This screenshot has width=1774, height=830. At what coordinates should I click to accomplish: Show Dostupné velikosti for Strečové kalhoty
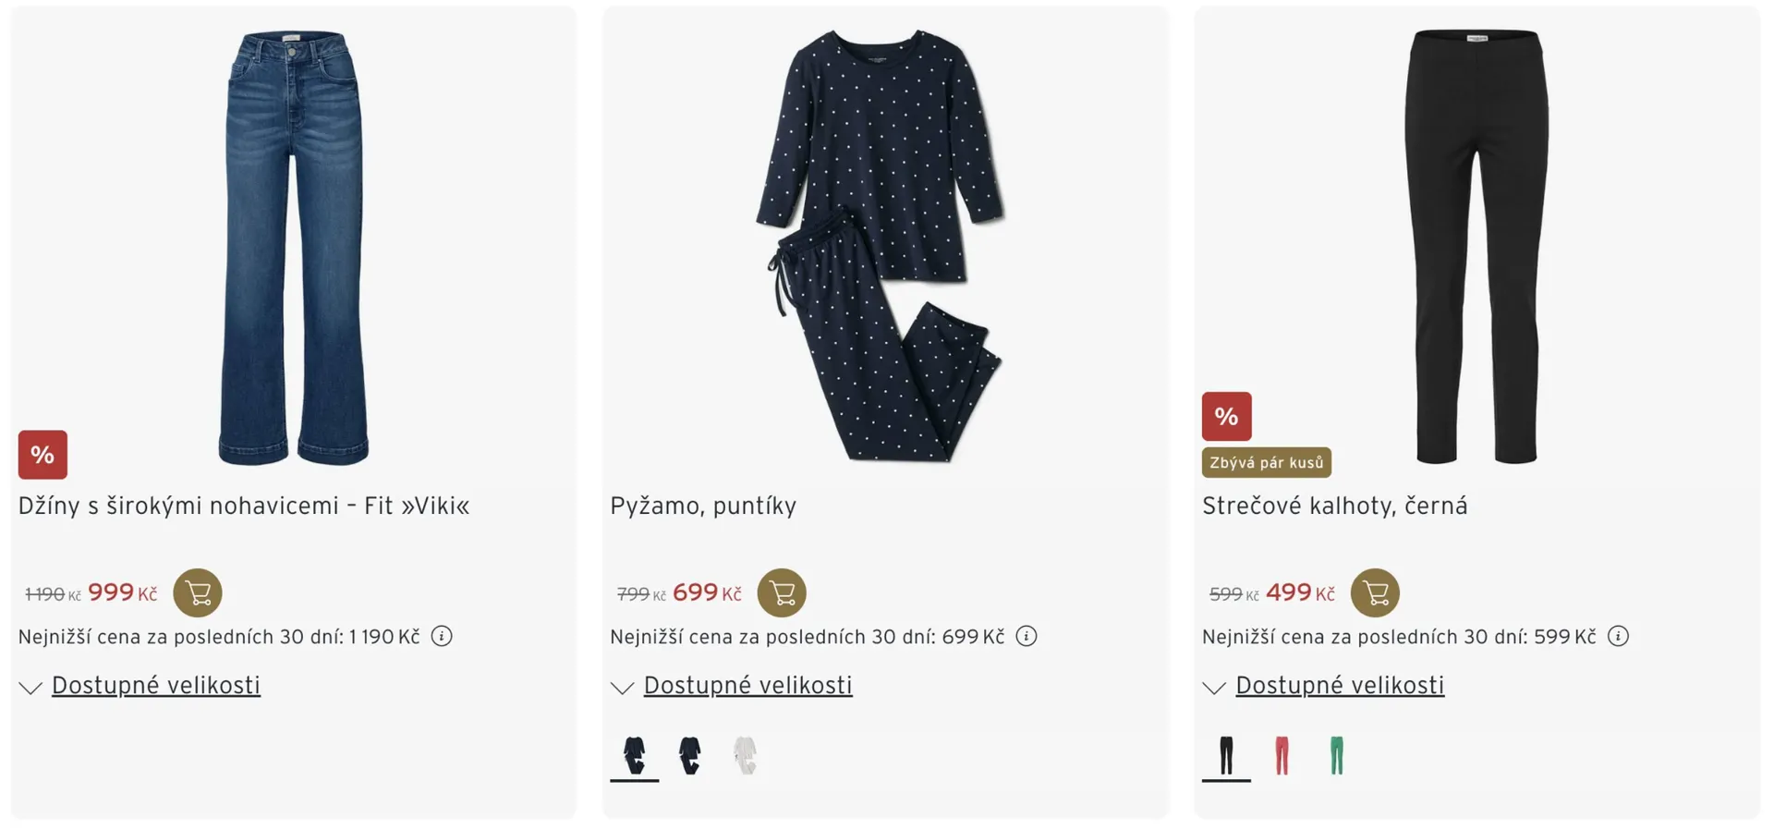coord(1339,685)
